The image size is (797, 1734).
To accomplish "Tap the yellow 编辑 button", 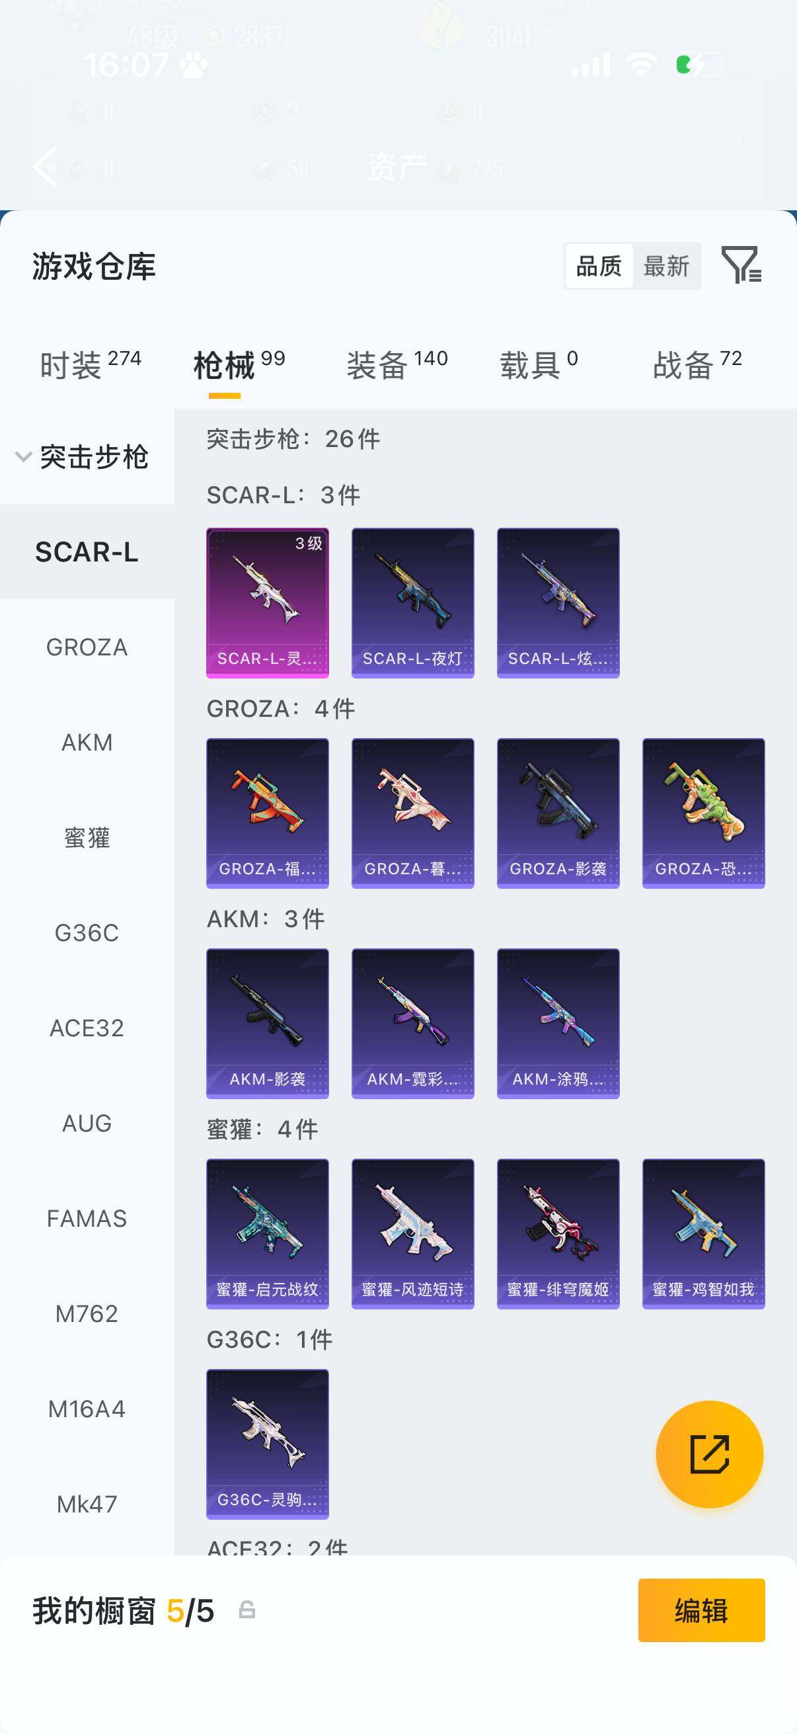I will [701, 1610].
